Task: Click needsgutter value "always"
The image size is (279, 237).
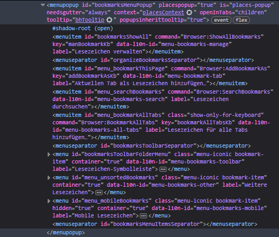Action: 98,13
